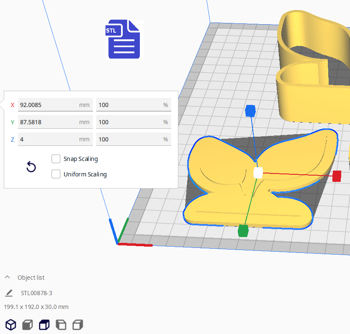Click the white center scale handle

(258, 173)
